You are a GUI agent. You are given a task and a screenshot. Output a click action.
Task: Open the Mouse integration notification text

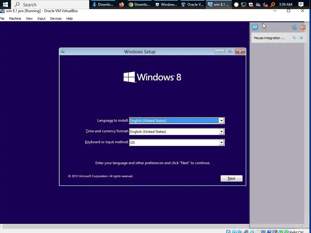pyautogui.click(x=269, y=38)
